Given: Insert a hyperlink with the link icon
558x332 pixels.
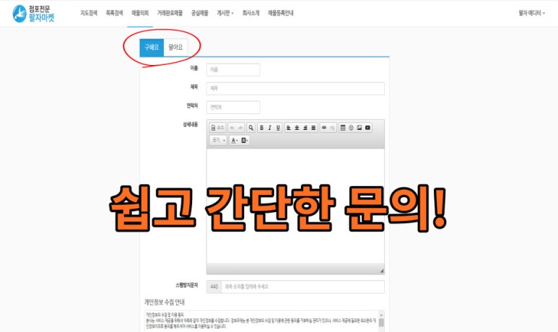Looking at the screenshot, I should pyautogui.click(x=324, y=128).
